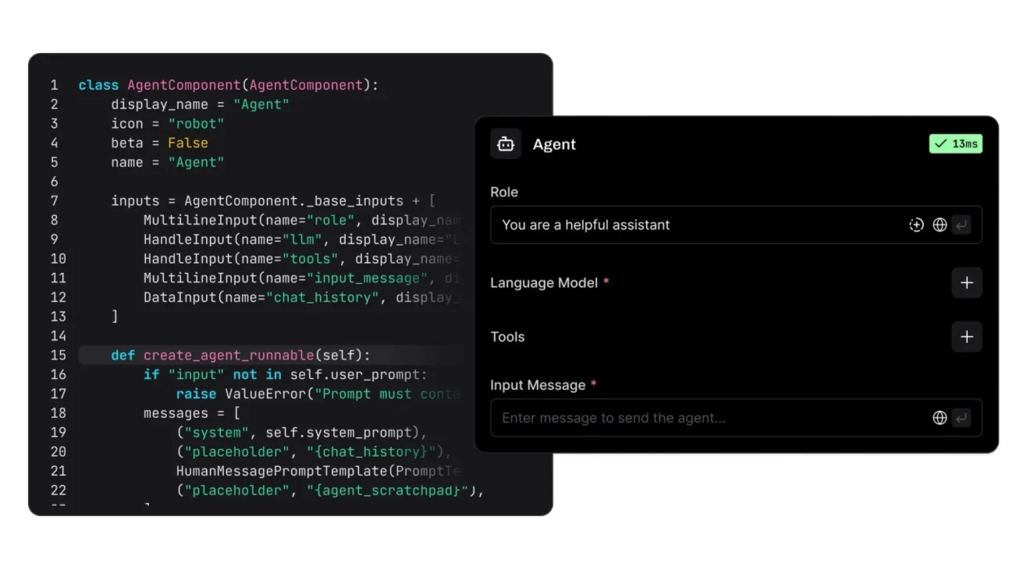Screen dimensions: 1027x577
Task: Focus the Role field reading "You are a helpful assistant"
Action: (x=736, y=225)
